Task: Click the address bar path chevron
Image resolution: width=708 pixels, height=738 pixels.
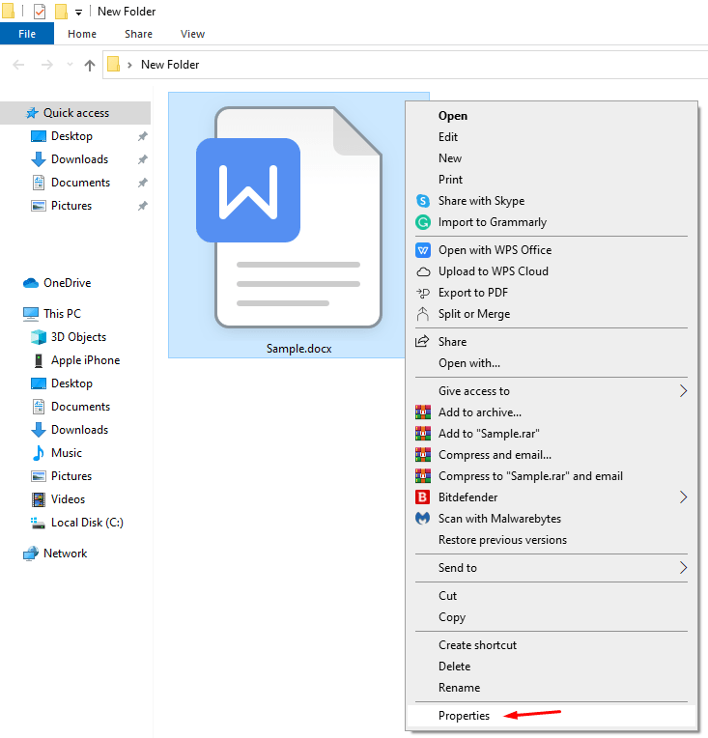Action: (129, 65)
